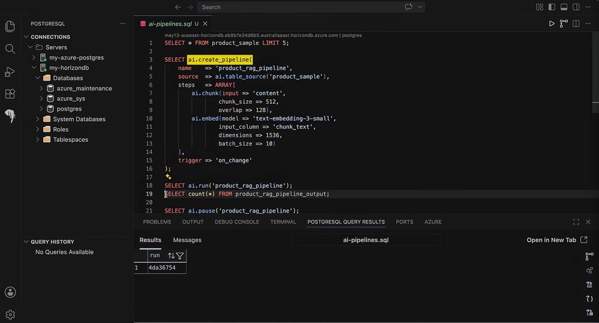The width and height of the screenshot is (599, 323).
Task: Collapse the Servers tree node
Action: pyautogui.click(x=30, y=47)
